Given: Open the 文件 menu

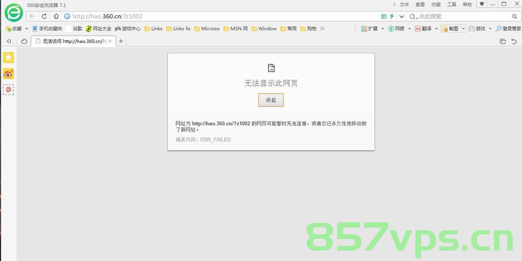Looking at the screenshot, I should (404, 4).
